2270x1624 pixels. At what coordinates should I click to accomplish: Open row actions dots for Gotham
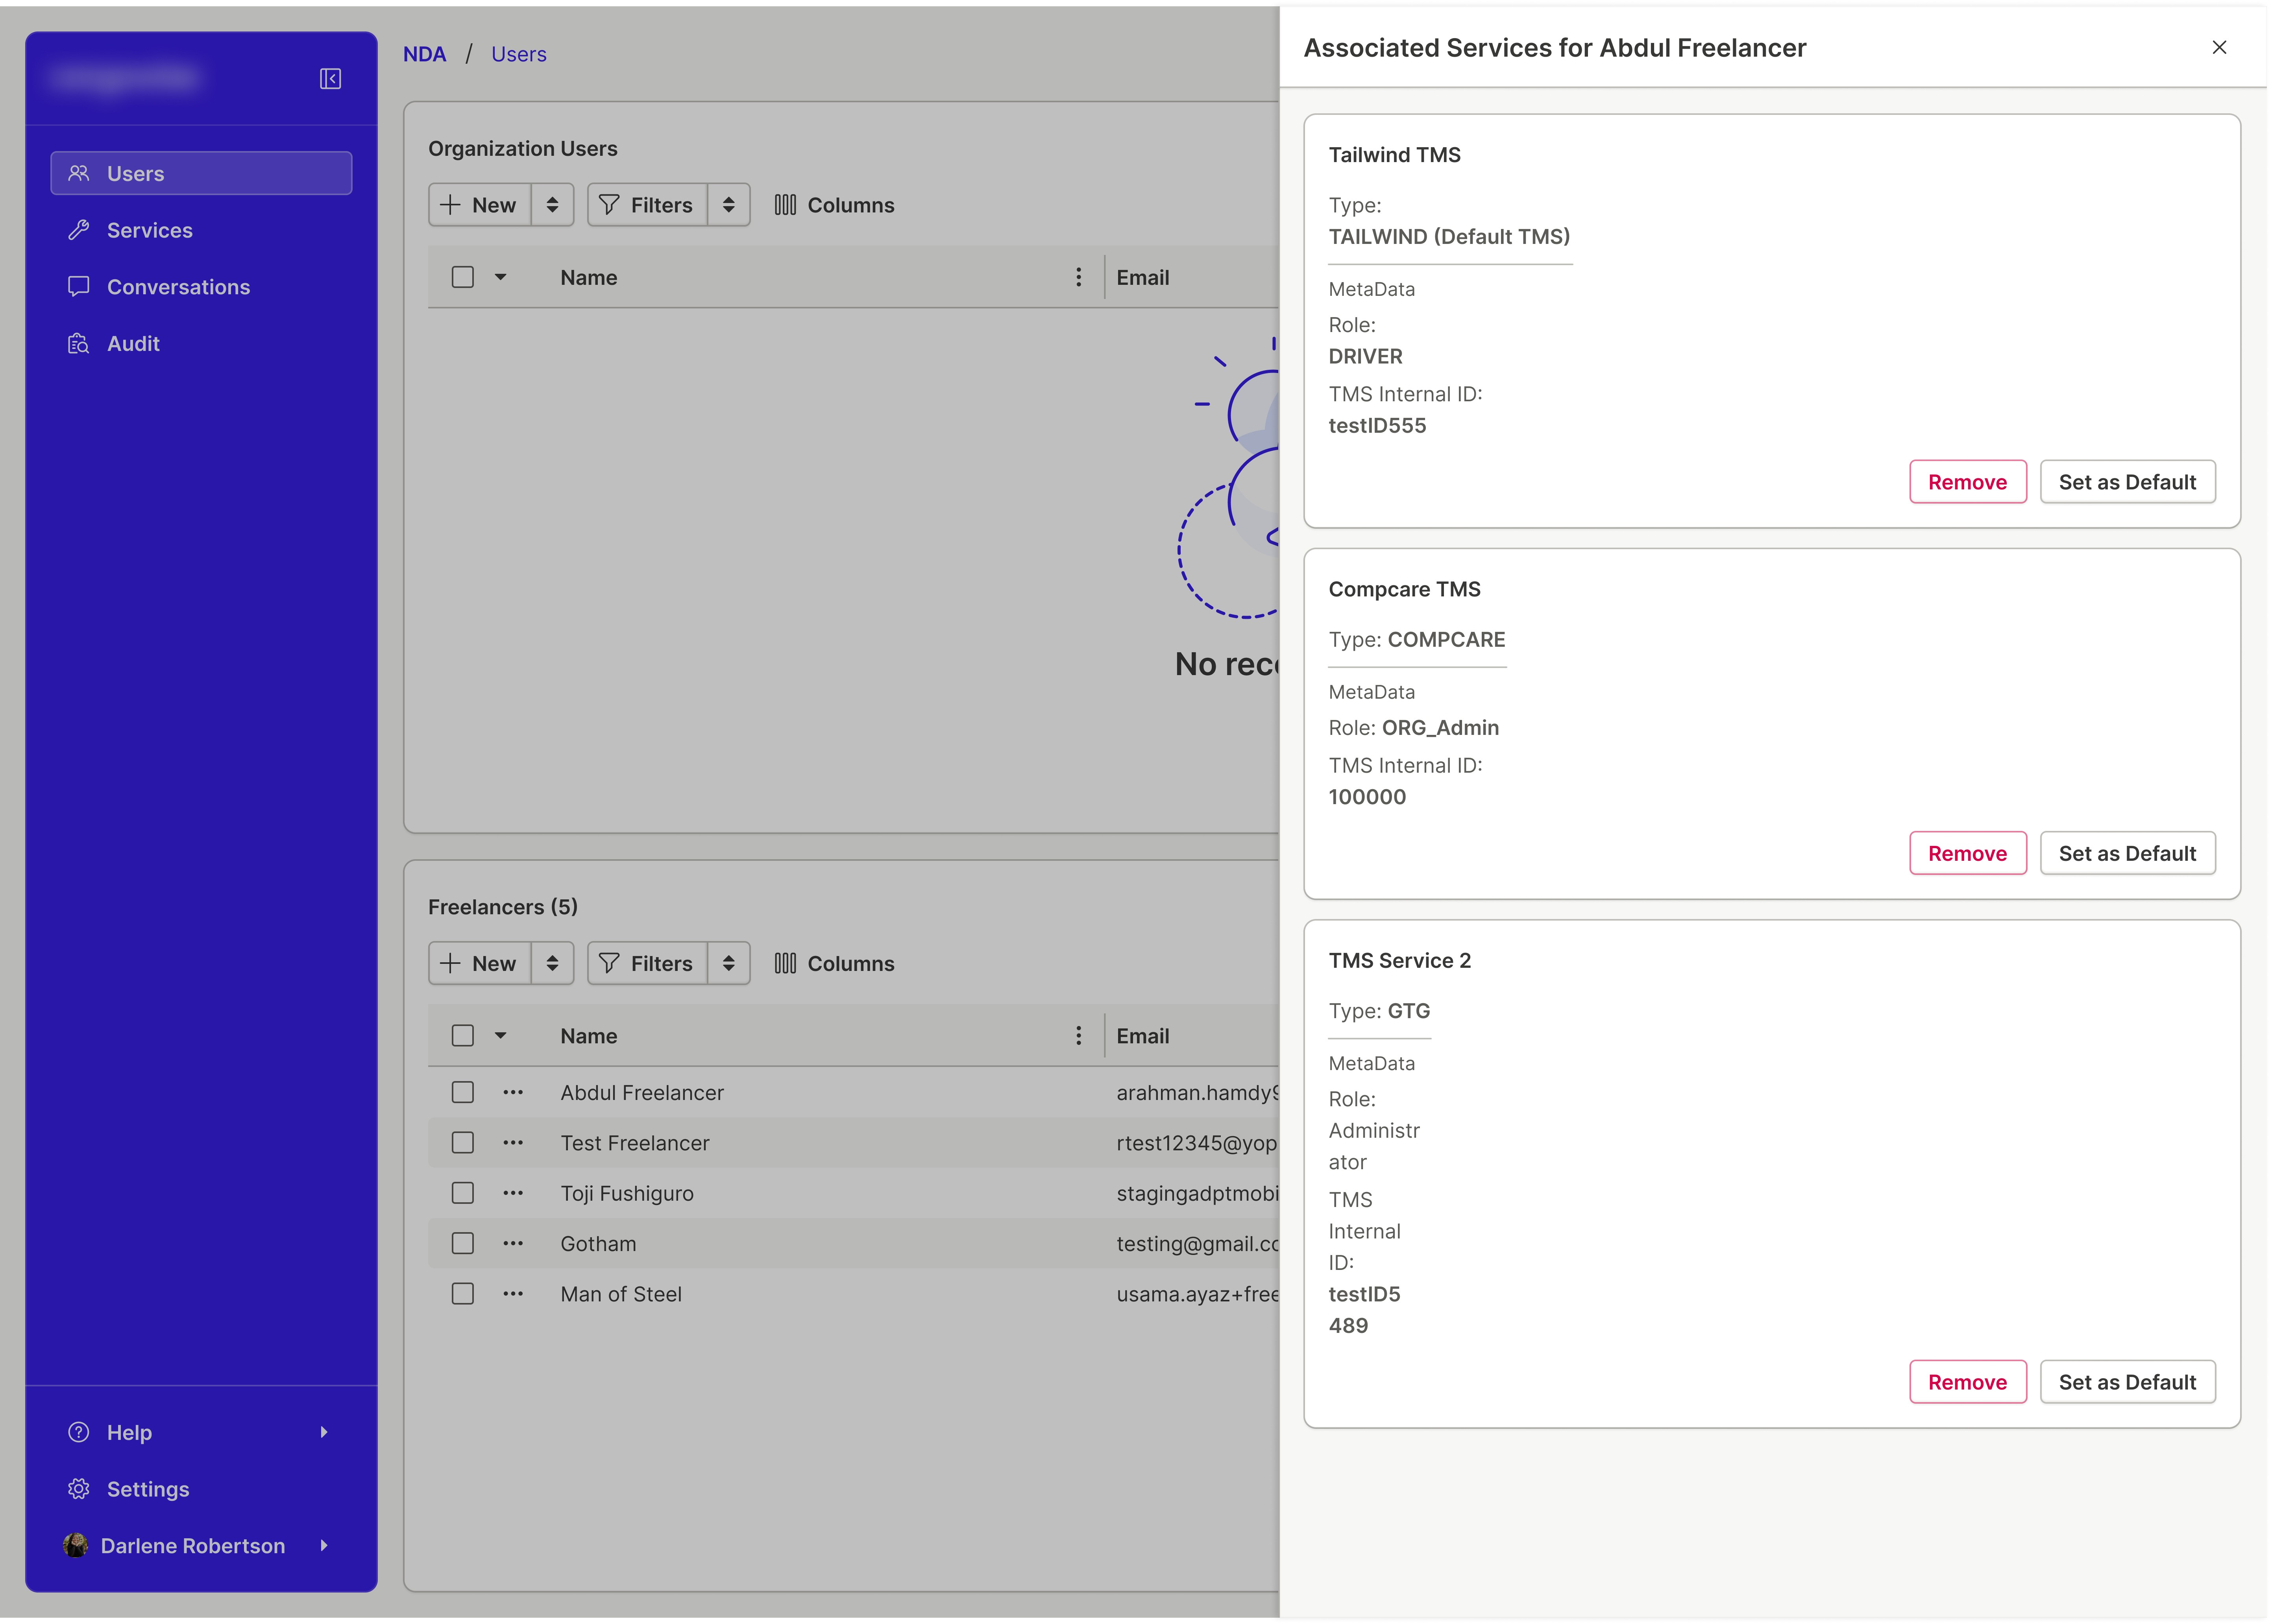pyautogui.click(x=512, y=1243)
